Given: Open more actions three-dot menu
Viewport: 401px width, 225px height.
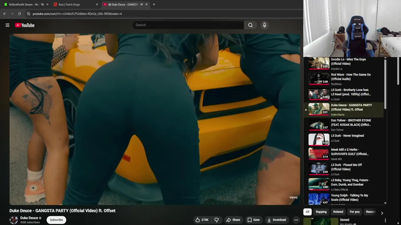Looking at the screenshot, I should pyautogui.click(x=296, y=220).
